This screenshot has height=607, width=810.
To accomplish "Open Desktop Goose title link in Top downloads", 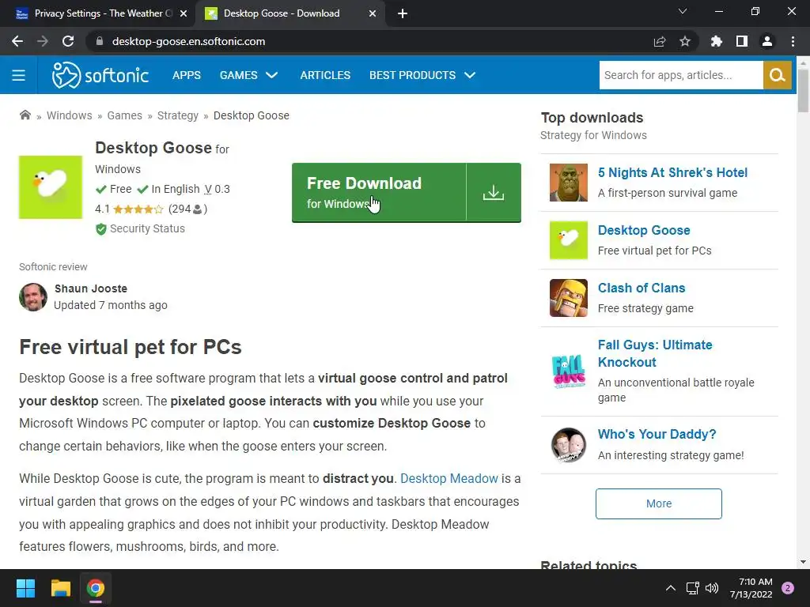I will (x=644, y=230).
